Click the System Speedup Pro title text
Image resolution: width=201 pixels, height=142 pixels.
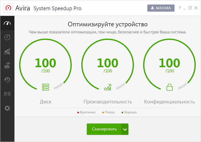57,8
